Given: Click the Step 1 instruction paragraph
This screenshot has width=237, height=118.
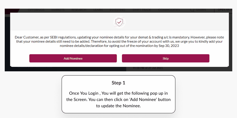Looking at the screenshot, I should [118, 99].
